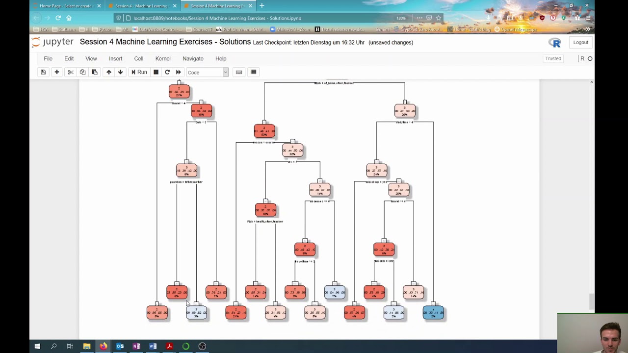Insert a new cell below with plus icon

coord(57,72)
